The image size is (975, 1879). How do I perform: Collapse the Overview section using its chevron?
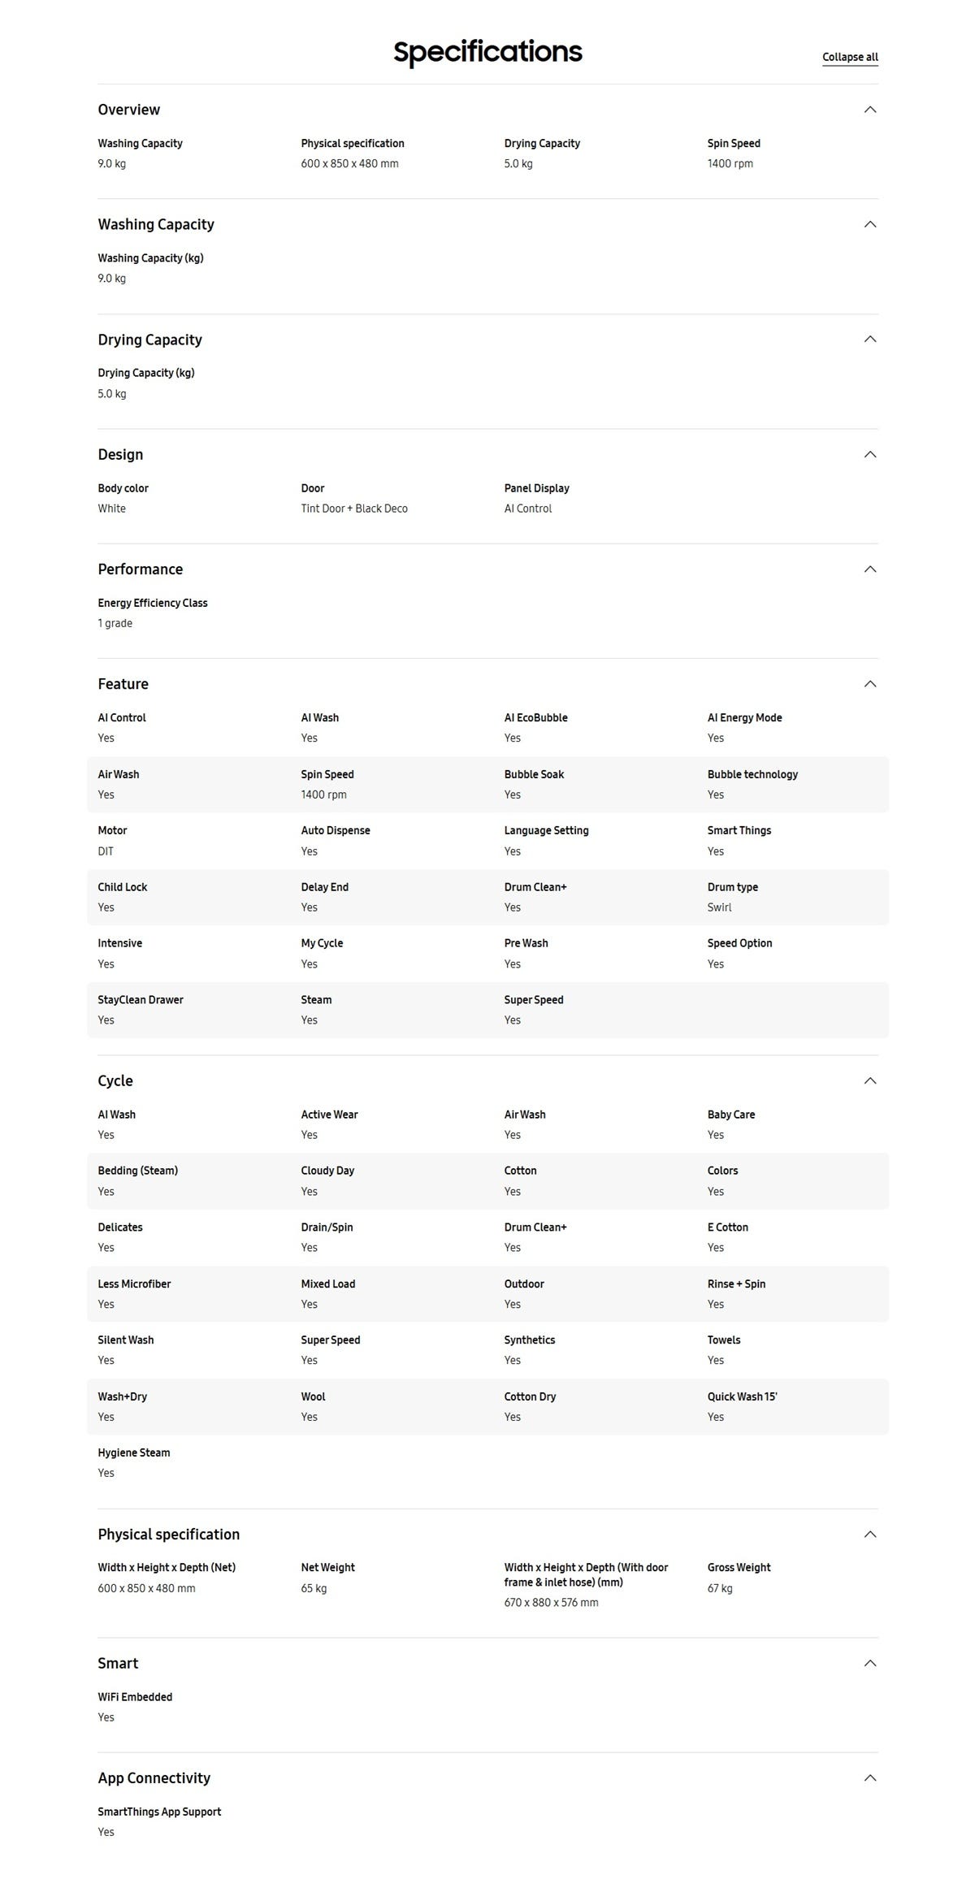click(x=870, y=110)
